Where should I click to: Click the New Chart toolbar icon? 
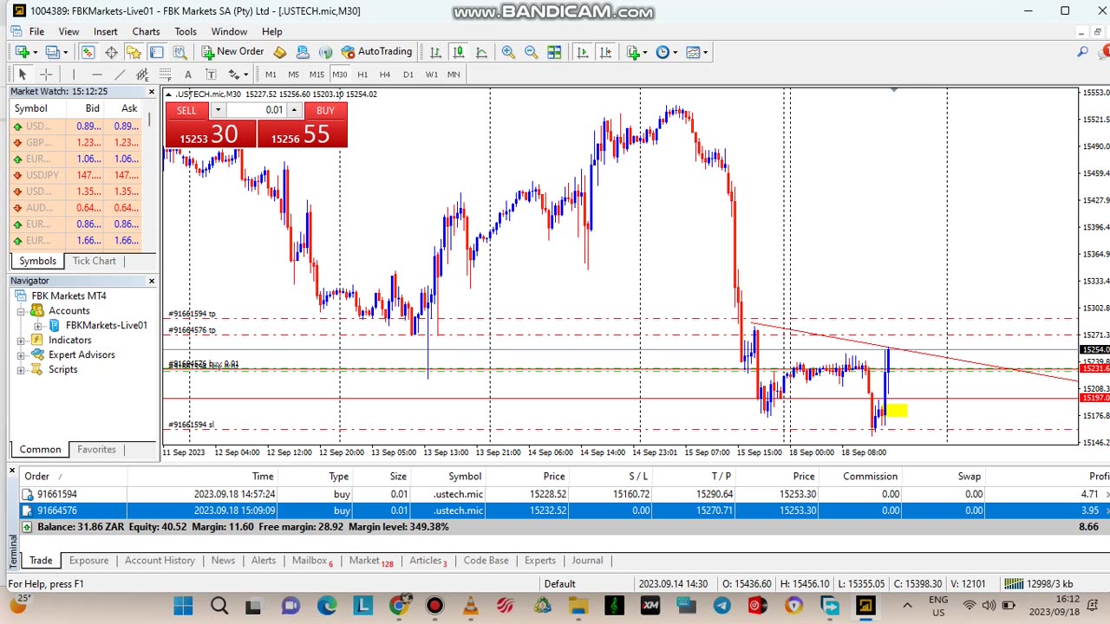pyautogui.click(x=23, y=52)
